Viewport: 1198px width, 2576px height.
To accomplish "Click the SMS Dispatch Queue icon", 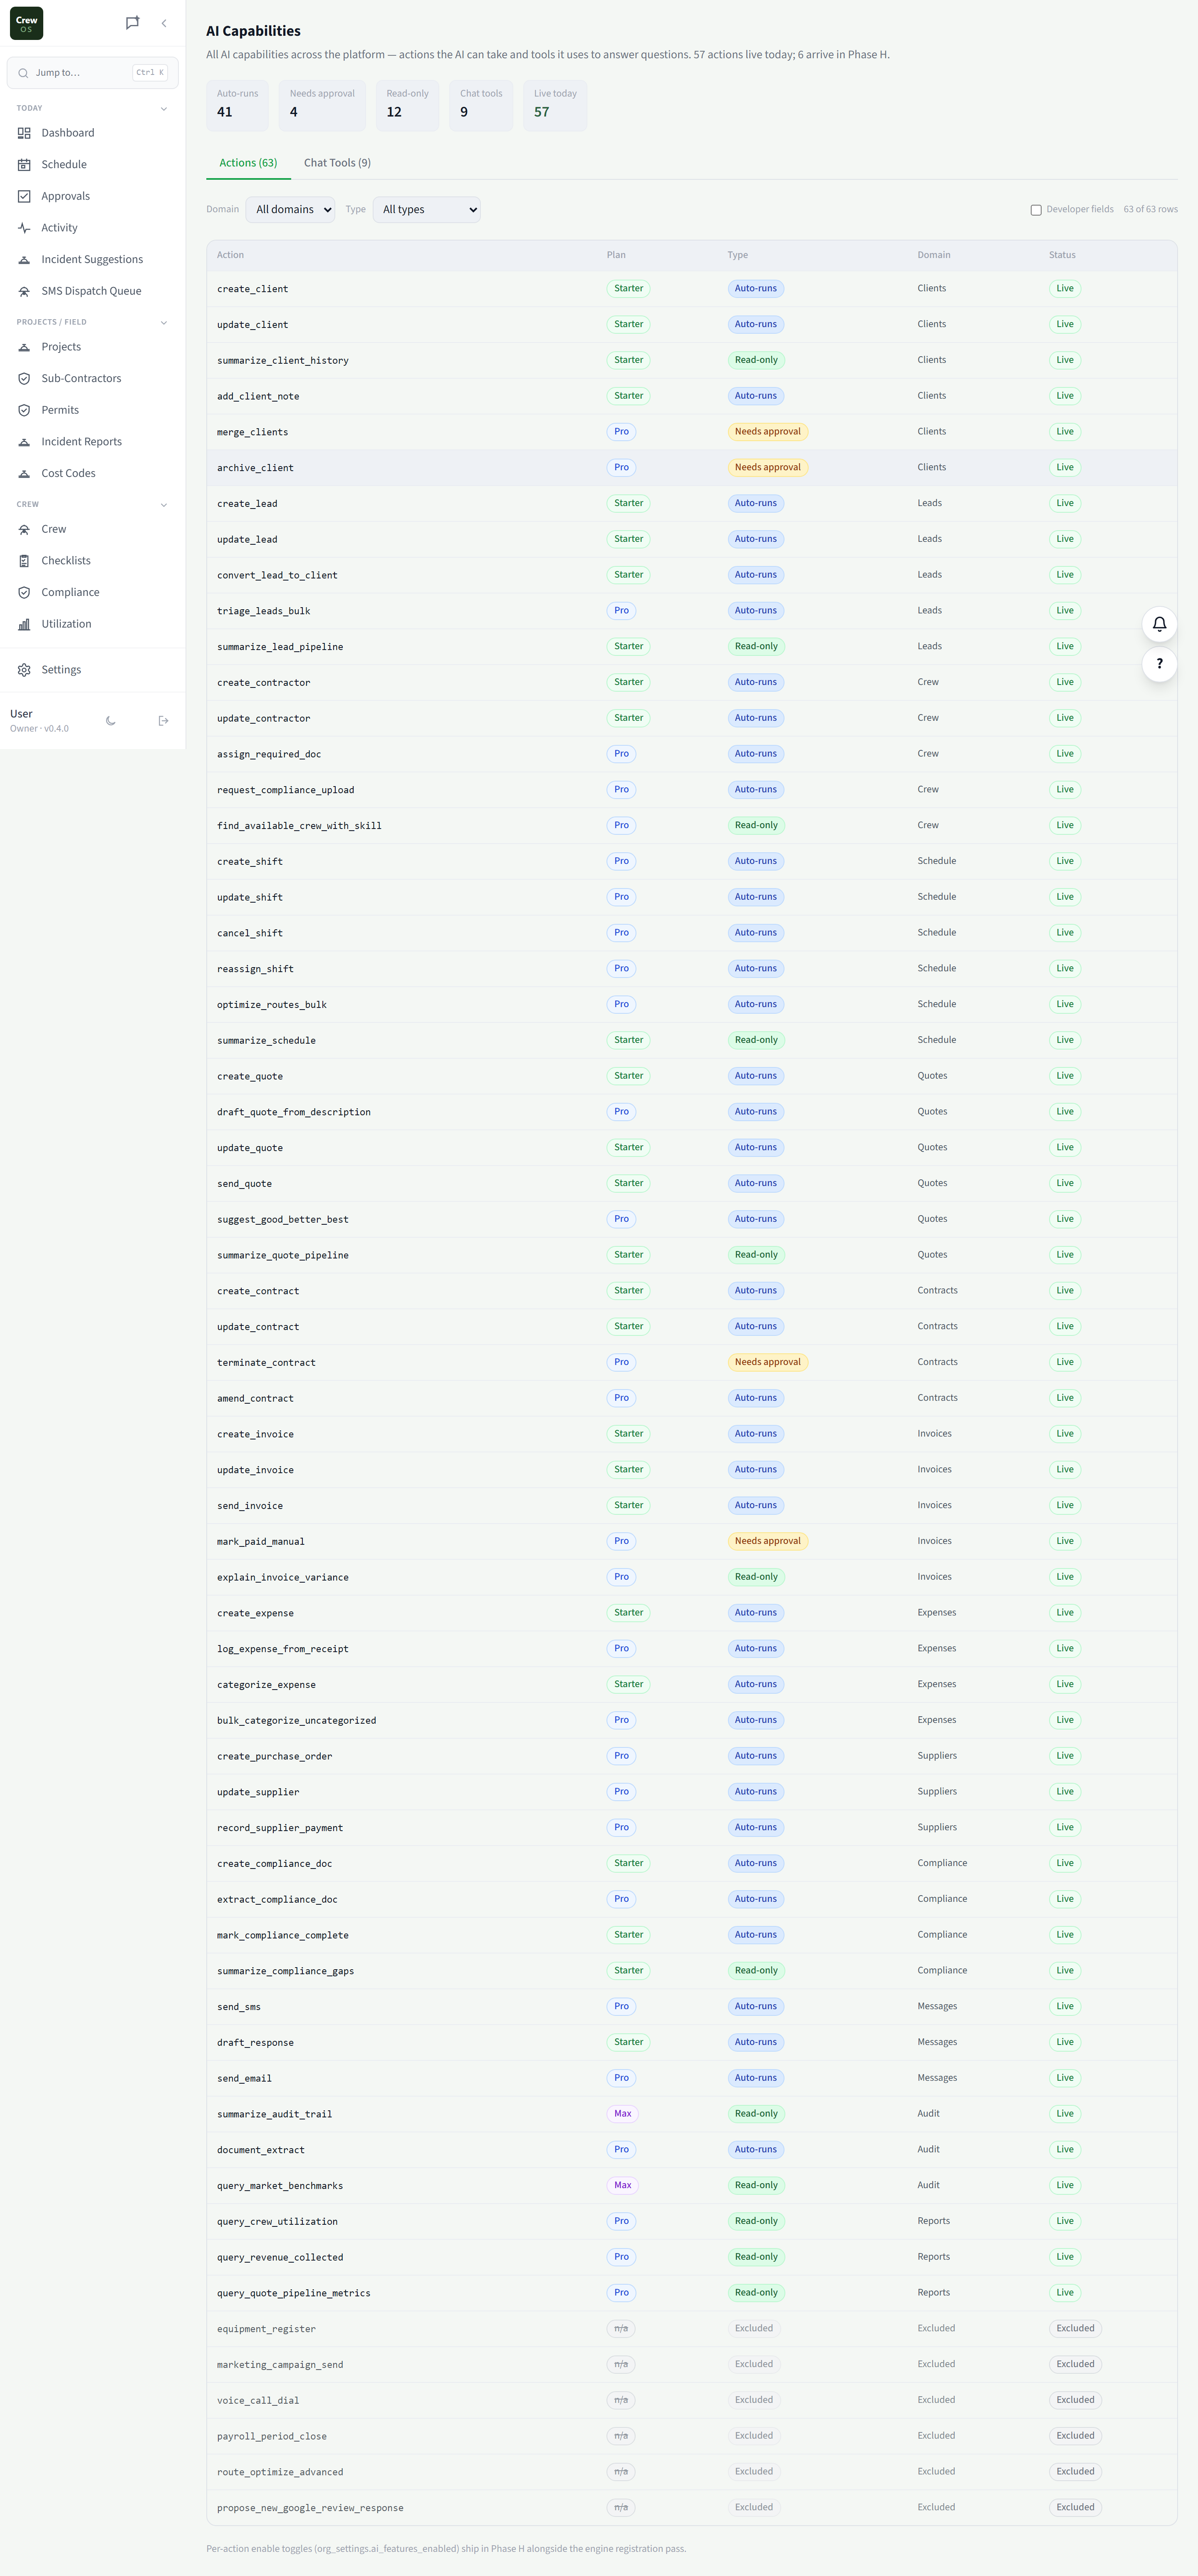I will [24, 291].
